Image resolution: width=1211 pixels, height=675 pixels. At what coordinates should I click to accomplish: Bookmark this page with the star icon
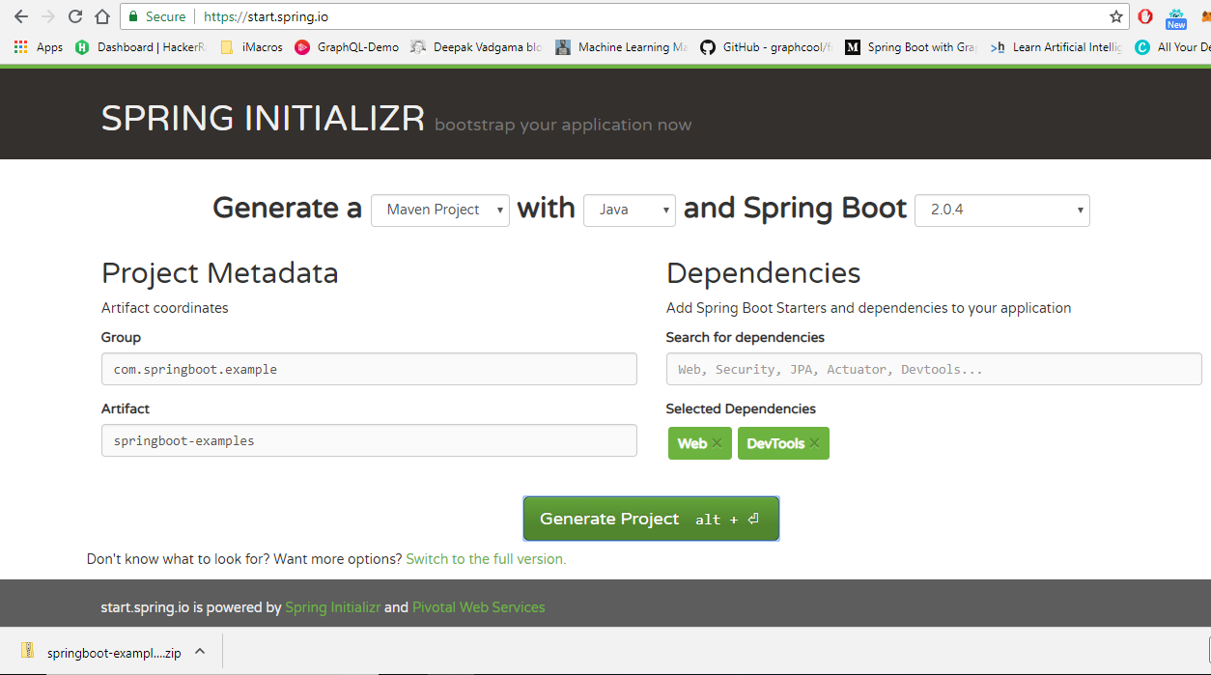pos(1116,16)
